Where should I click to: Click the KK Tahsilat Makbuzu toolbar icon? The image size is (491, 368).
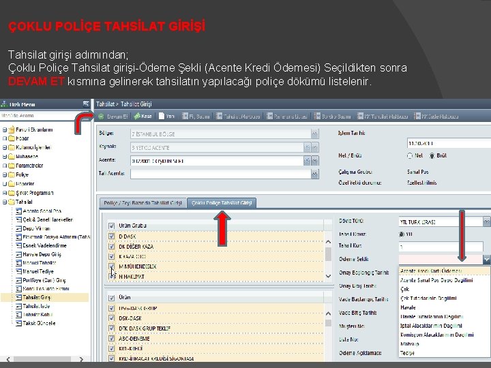pos(361,116)
